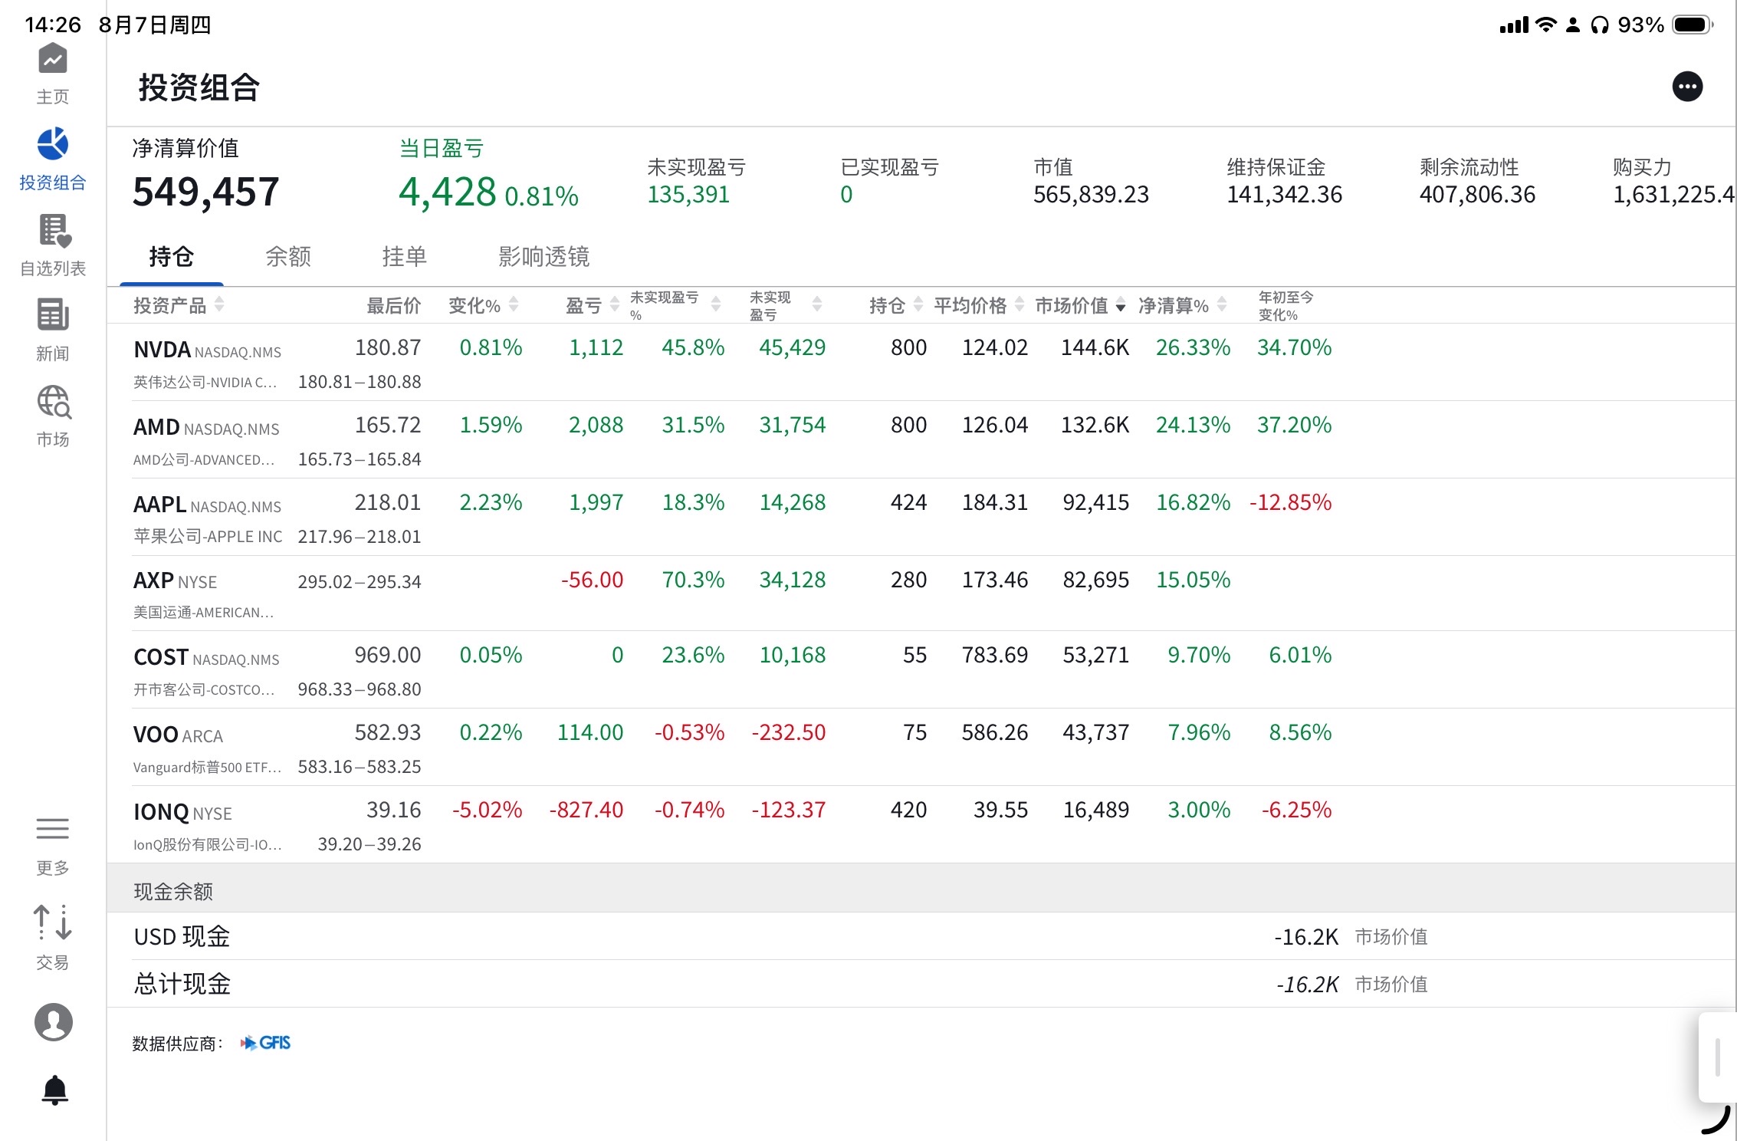This screenshot has height=1141, width=1737.
Task: Open the 主页 home icon in sidebar
Action: (53, 59)
